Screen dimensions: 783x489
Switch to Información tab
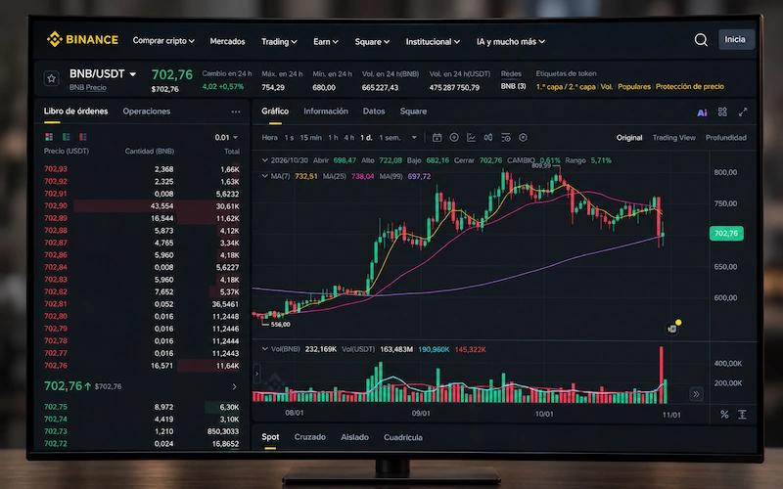coord(326,111)
